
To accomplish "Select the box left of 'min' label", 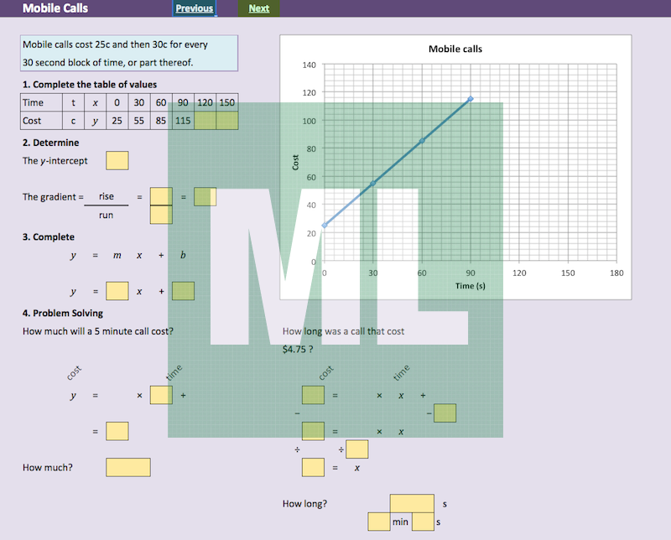I will point(379,522).
